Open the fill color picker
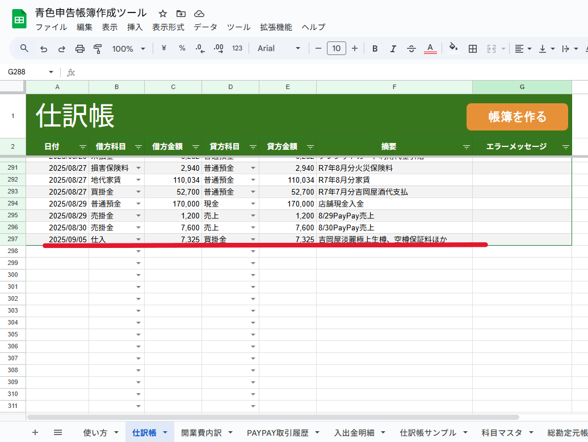588x442 pixels. (453, 49)
